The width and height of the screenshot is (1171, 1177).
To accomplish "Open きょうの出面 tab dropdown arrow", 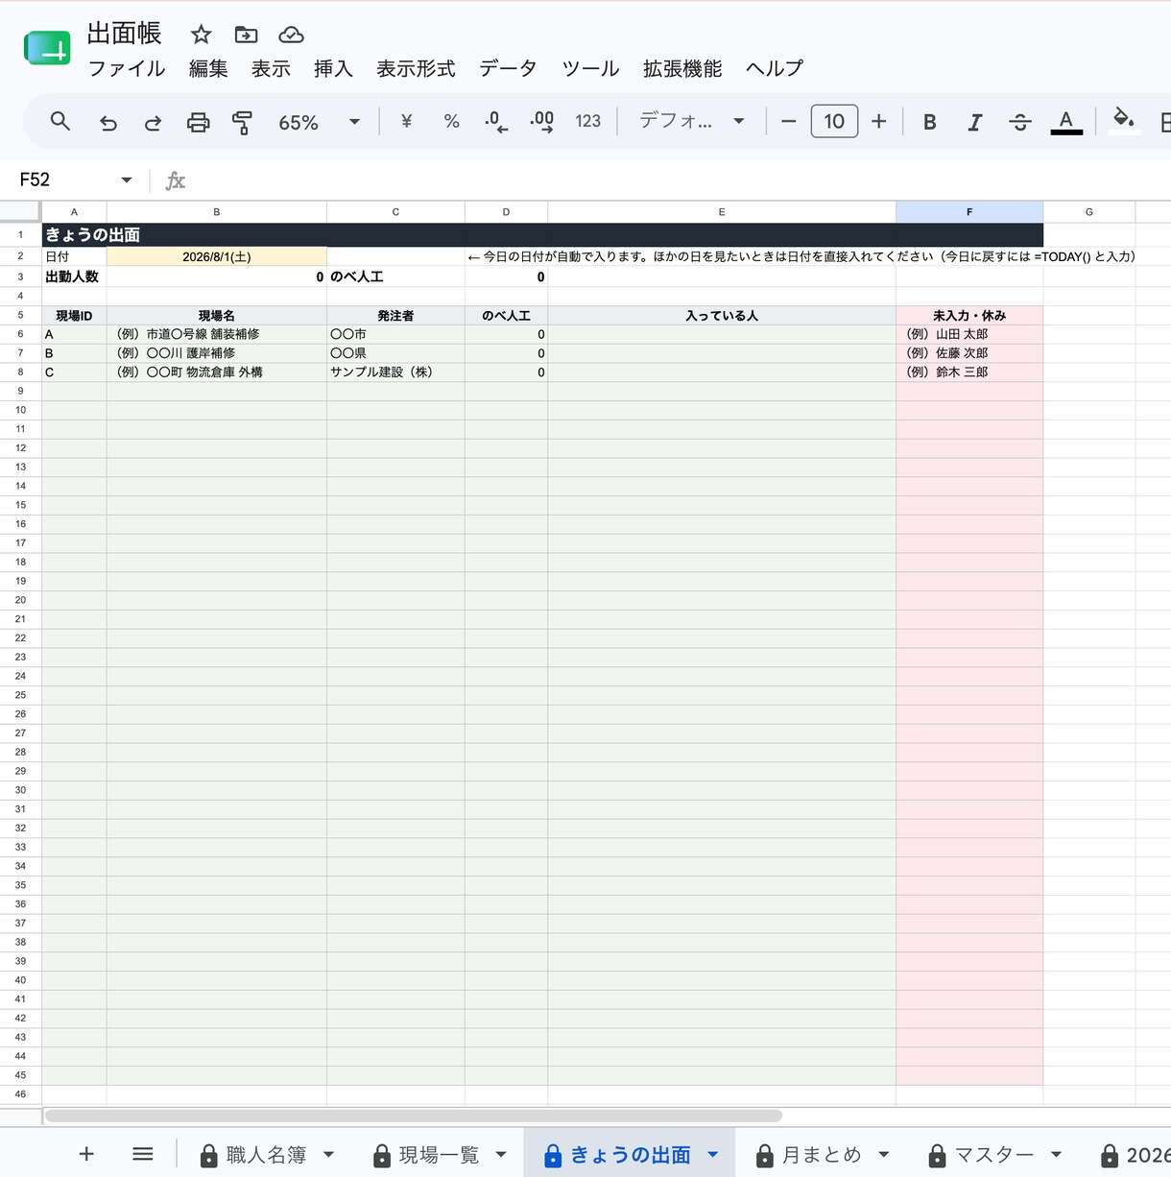I will [x=712, y=1155].
